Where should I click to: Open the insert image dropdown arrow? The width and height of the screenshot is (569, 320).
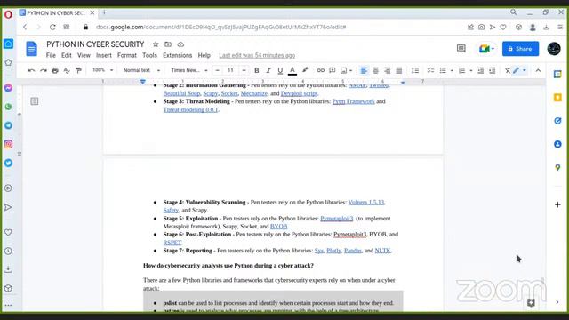[x=350, y=70]
